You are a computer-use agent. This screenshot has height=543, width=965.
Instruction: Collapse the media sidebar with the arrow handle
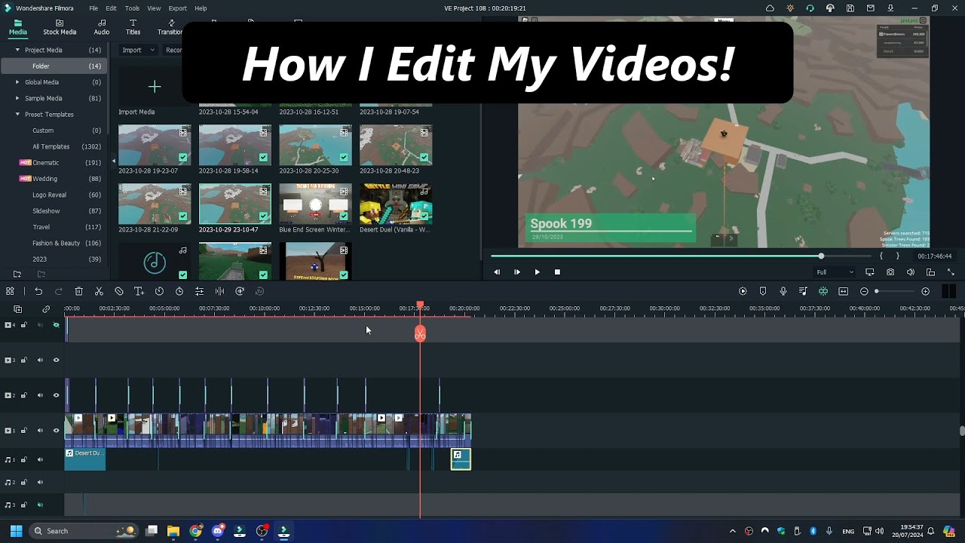114,161
